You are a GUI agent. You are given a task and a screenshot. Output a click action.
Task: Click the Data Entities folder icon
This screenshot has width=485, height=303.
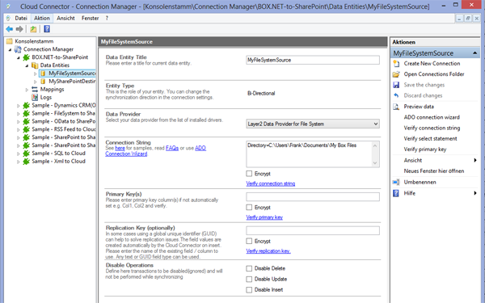[x=35, y=65]
